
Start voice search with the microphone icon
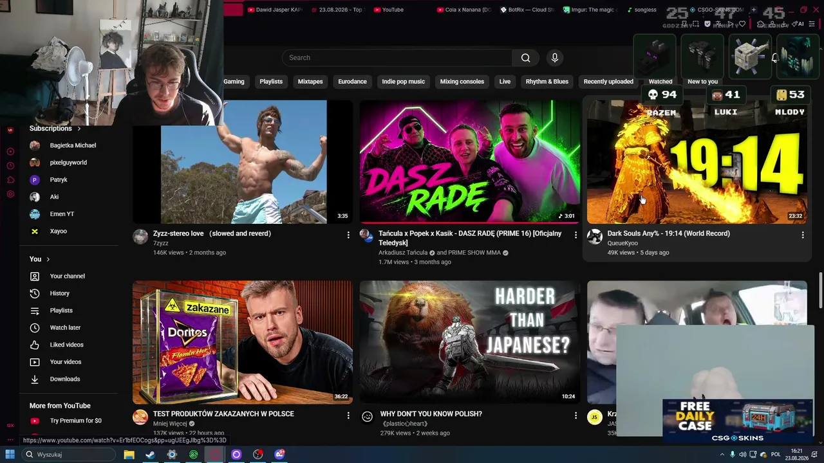click(555, 58)
